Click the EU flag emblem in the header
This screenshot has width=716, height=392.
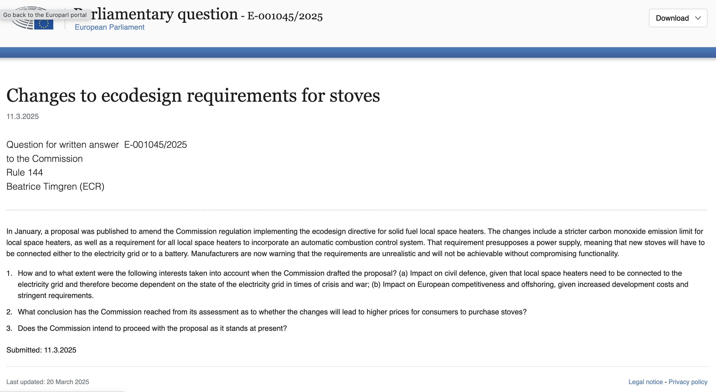tap(44, 24)
